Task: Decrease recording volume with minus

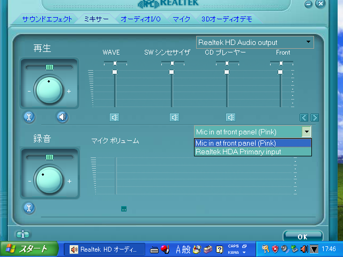Action: tap(29, 181)
